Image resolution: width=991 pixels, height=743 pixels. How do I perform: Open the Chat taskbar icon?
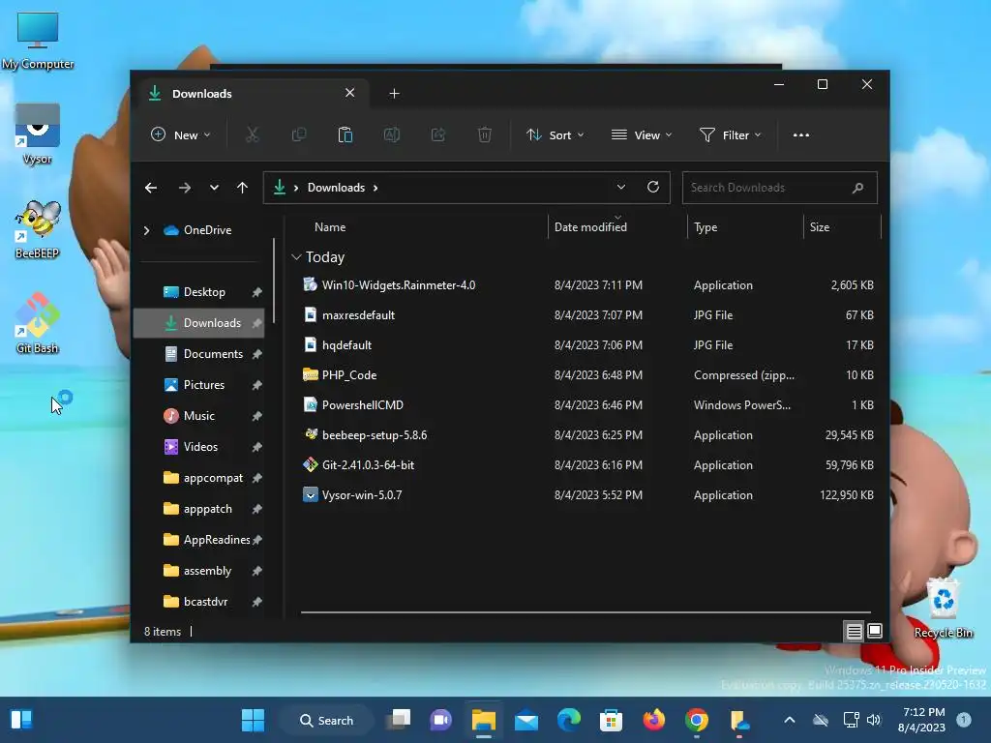(441, 720)
